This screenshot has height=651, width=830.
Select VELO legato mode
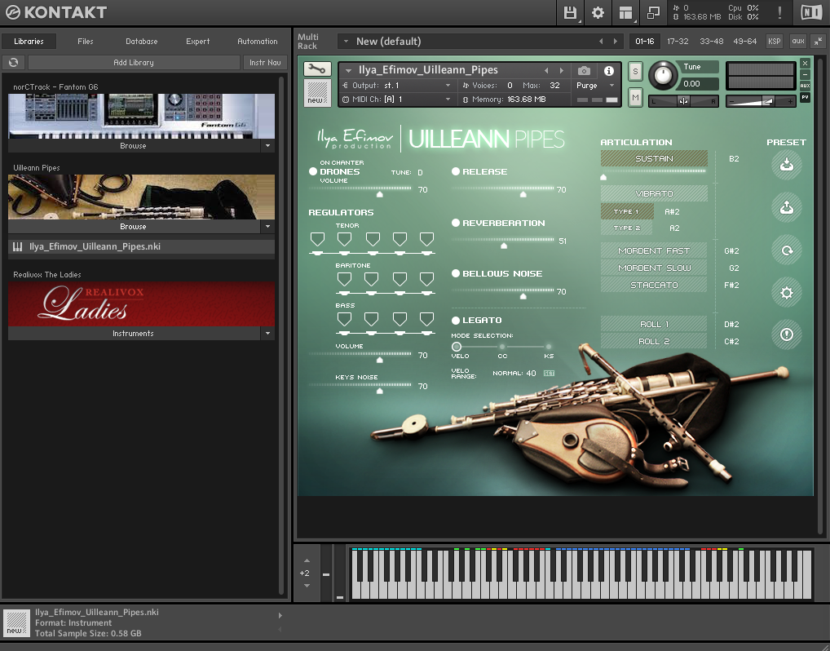pyautogui.click(x=457, y=347)
